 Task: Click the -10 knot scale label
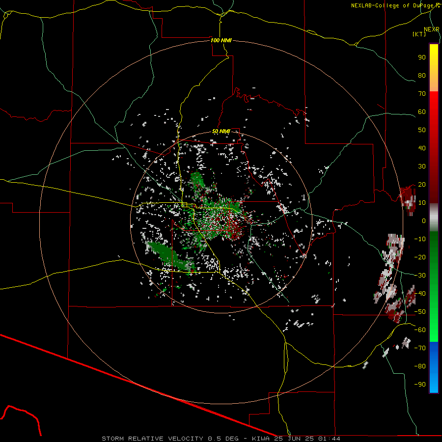420,239
